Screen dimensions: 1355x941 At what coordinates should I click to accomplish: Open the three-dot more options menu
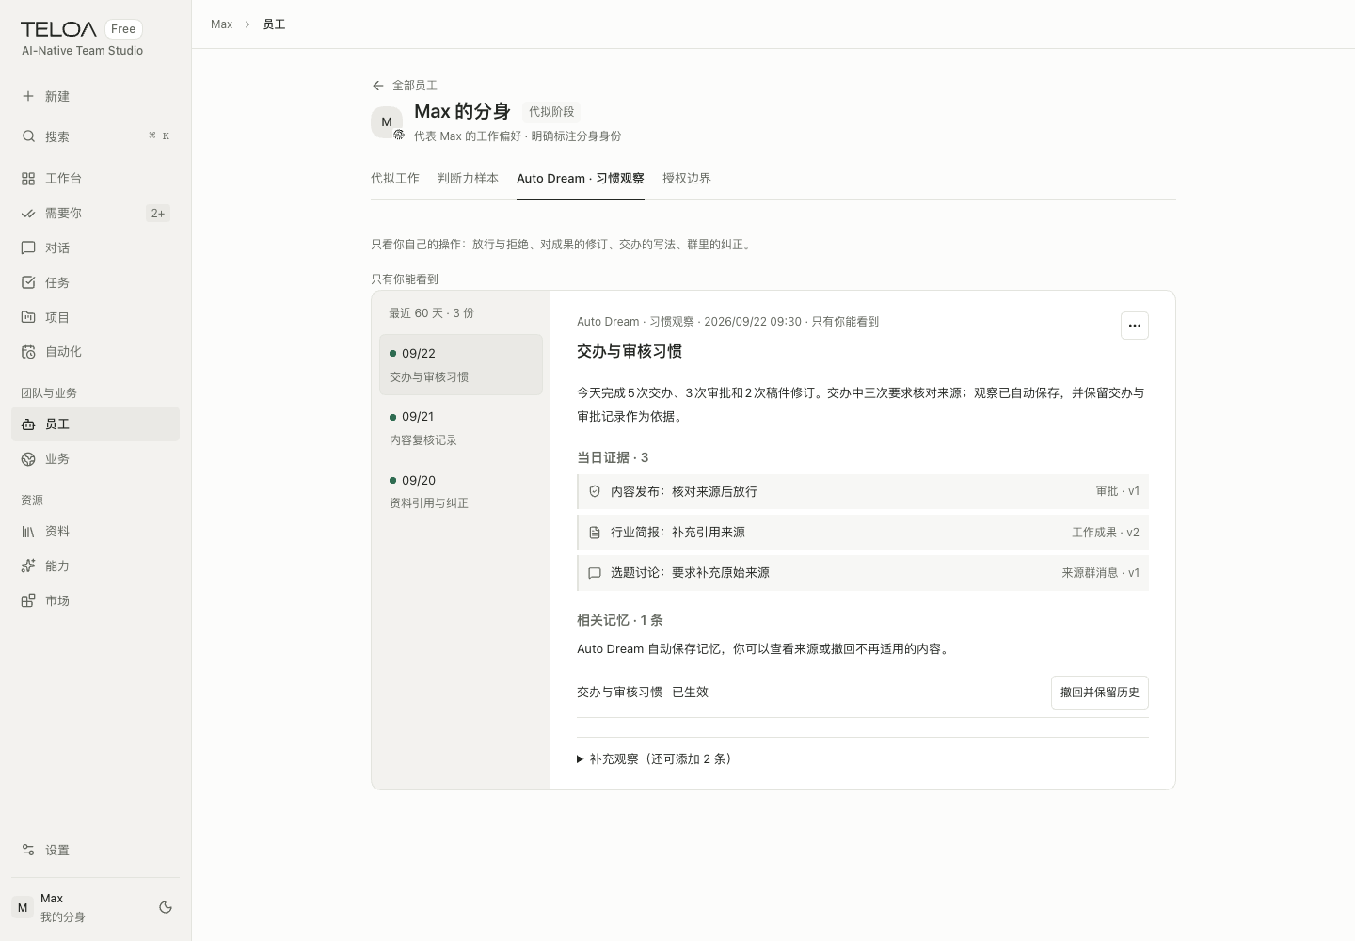(x=1135, y=326)
